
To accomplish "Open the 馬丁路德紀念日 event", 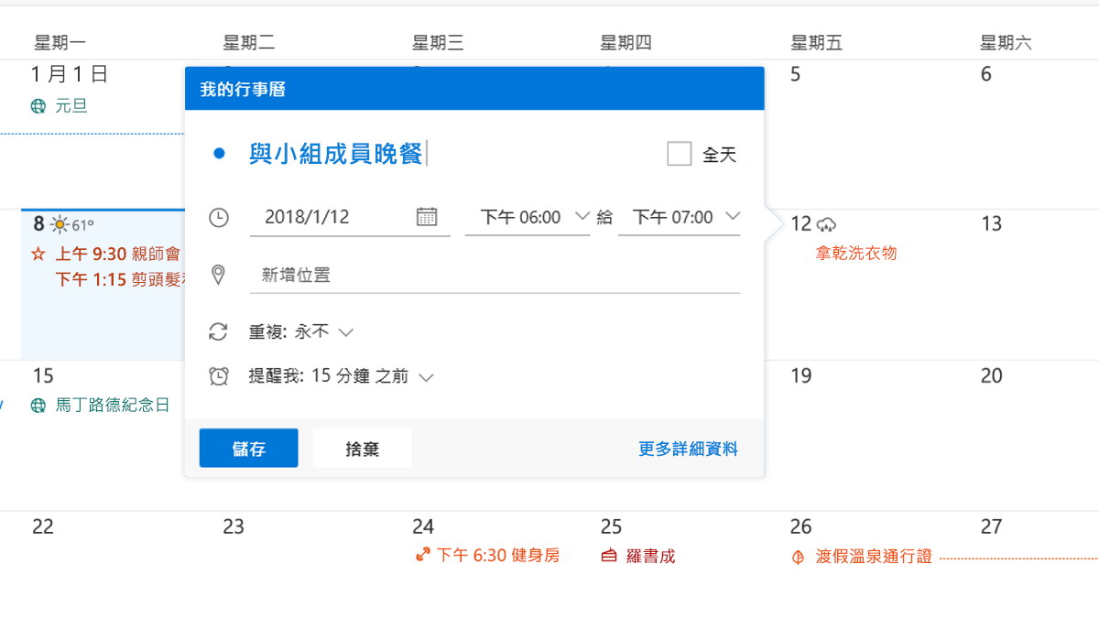I will (112, 406).
